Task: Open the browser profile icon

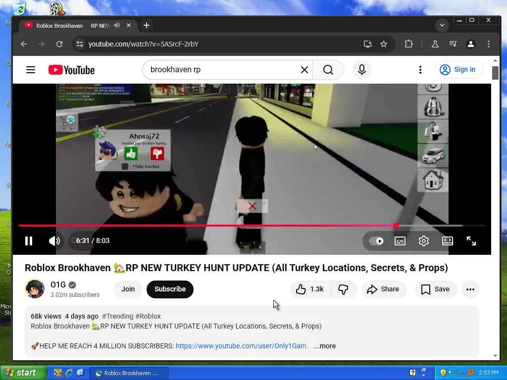Action: tap(471, 44)
